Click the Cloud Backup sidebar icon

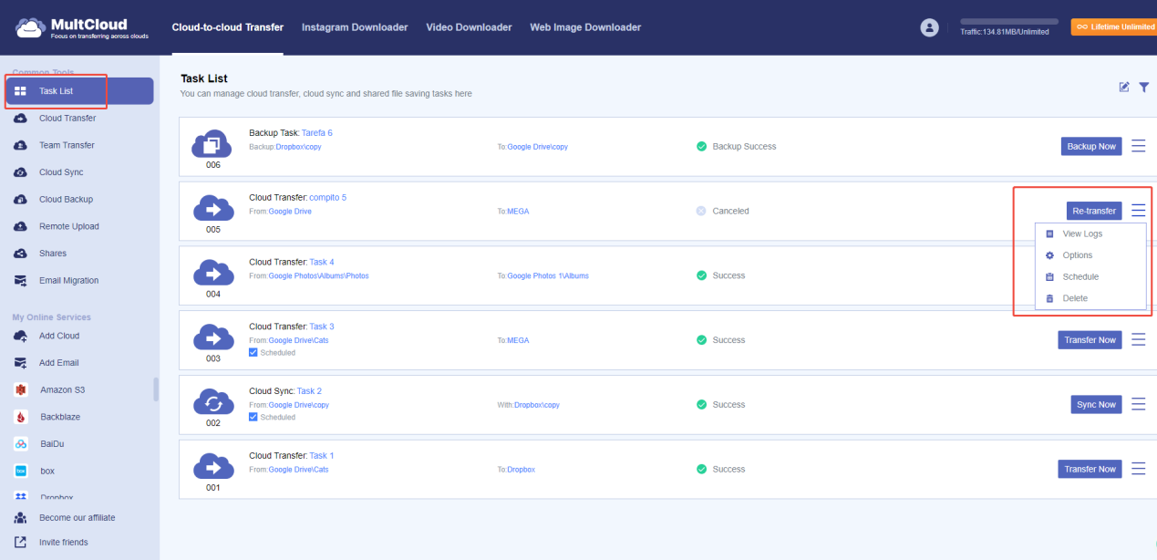[x=20, y=199]
